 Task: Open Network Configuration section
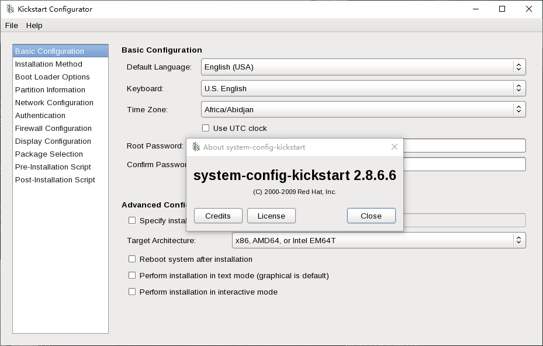(61, 102)
